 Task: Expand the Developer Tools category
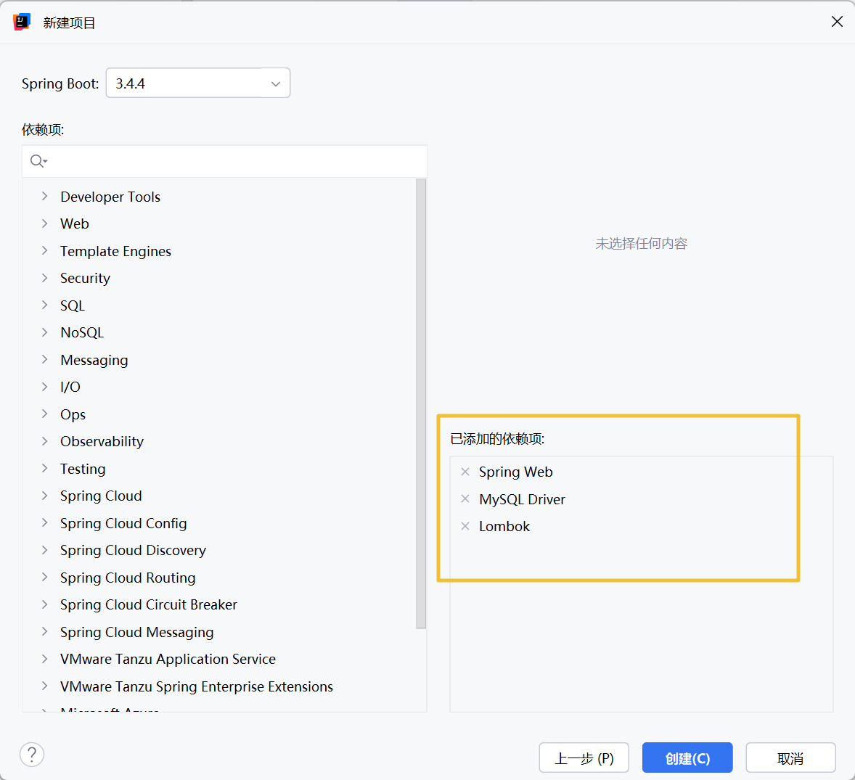(45, 196)
